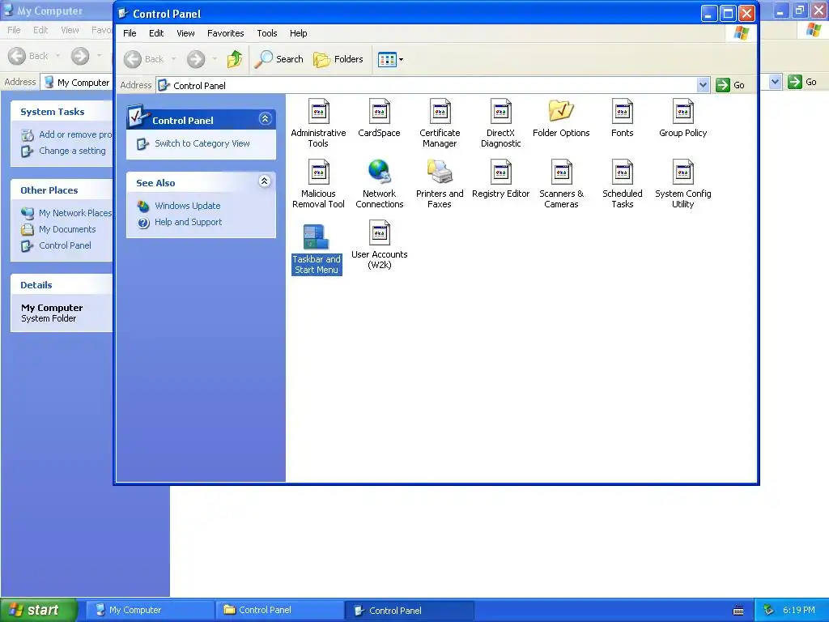This screenshot has height=622, width=829.
Task: Select Certificate Manager icon
Action: [440, 123]
